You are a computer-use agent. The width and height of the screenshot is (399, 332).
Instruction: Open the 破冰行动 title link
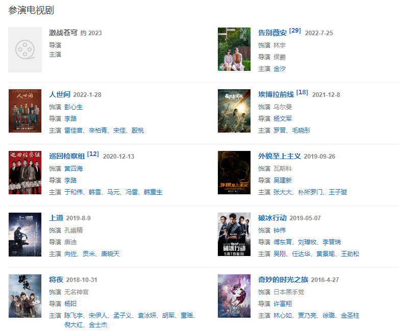[x=272, y=218]
